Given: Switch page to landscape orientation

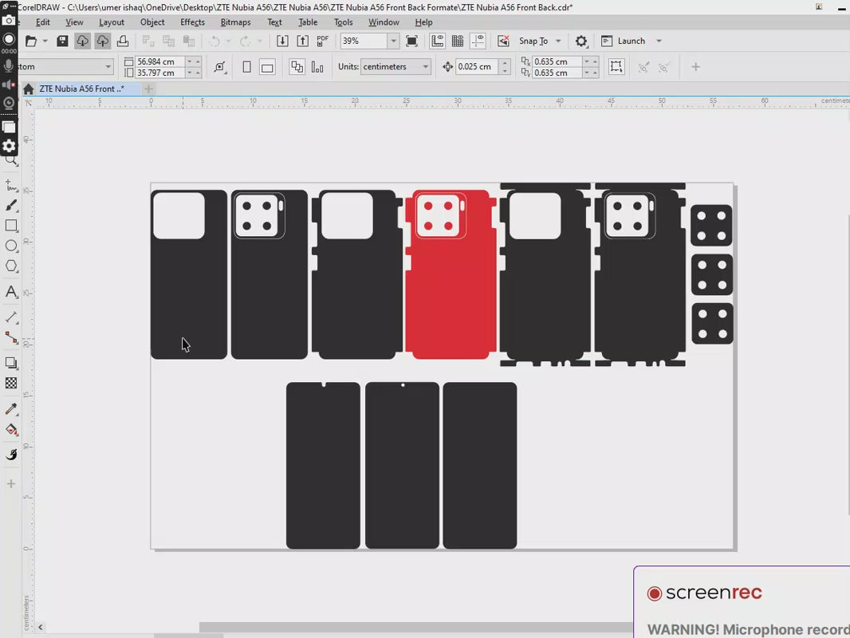Looking at the screenshot, I should [x=267, y=67].
